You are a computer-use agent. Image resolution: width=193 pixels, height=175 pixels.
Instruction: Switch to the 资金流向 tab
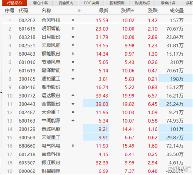click(x=66, y=3)
